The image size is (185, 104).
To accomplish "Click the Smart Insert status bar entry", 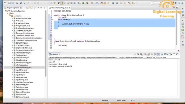I will tap(121, 100).
